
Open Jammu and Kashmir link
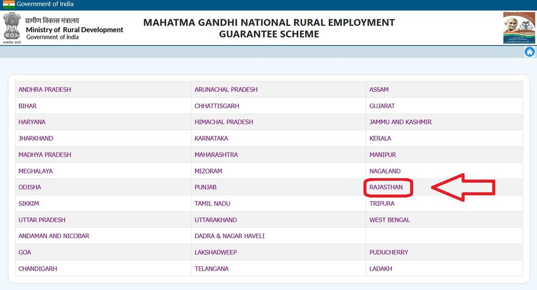(400, 122)
